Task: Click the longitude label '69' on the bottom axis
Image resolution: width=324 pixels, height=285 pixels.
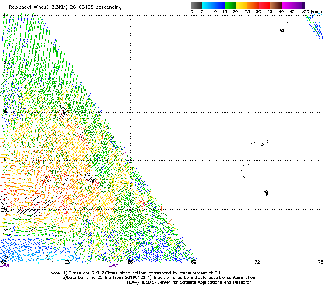Action: (194, 262)
